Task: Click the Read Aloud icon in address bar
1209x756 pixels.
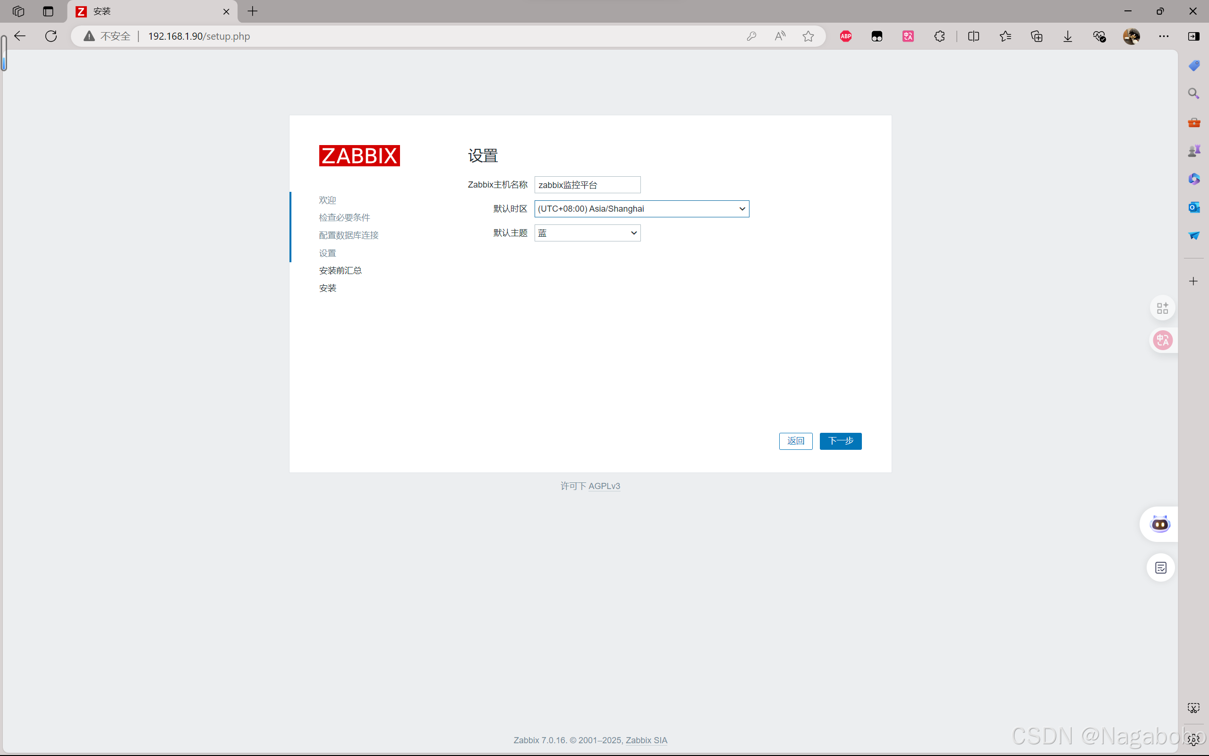Action: (780, 36)
